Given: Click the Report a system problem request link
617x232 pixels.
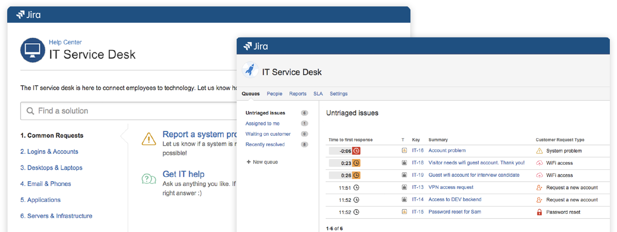Looking at the screenshot, I should tap(199, 134).
